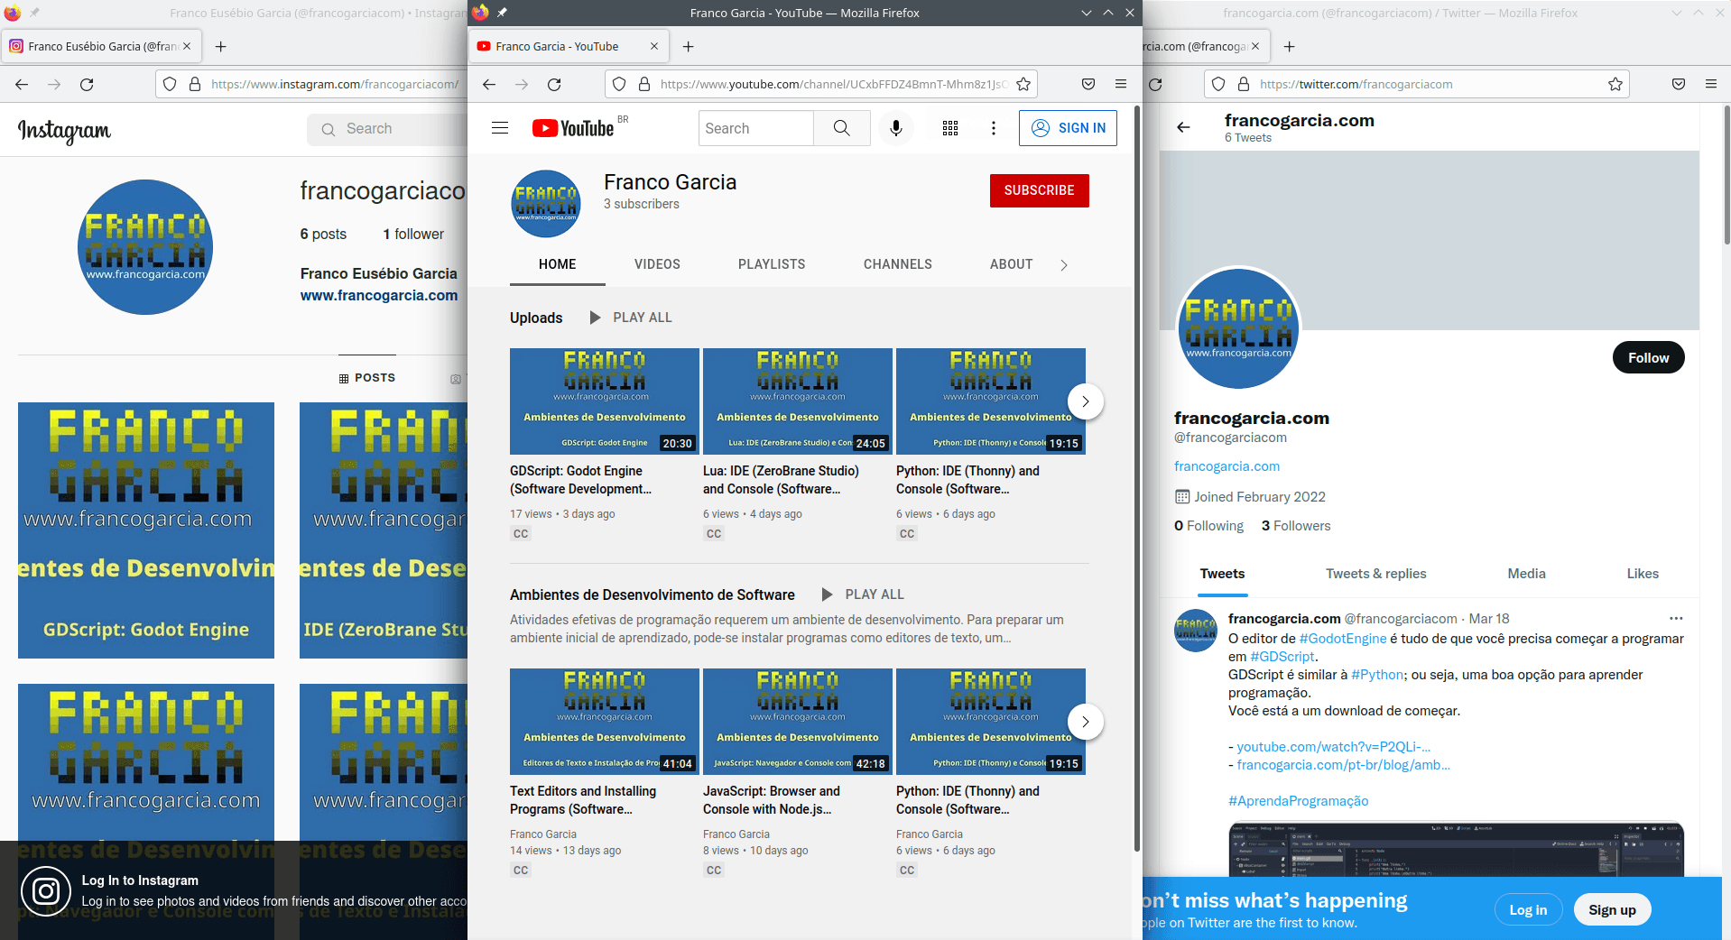Viewport: 1731px width, 940px height.
Task: Open Twitter Media tab
Action: click(x=1526, y=574)
